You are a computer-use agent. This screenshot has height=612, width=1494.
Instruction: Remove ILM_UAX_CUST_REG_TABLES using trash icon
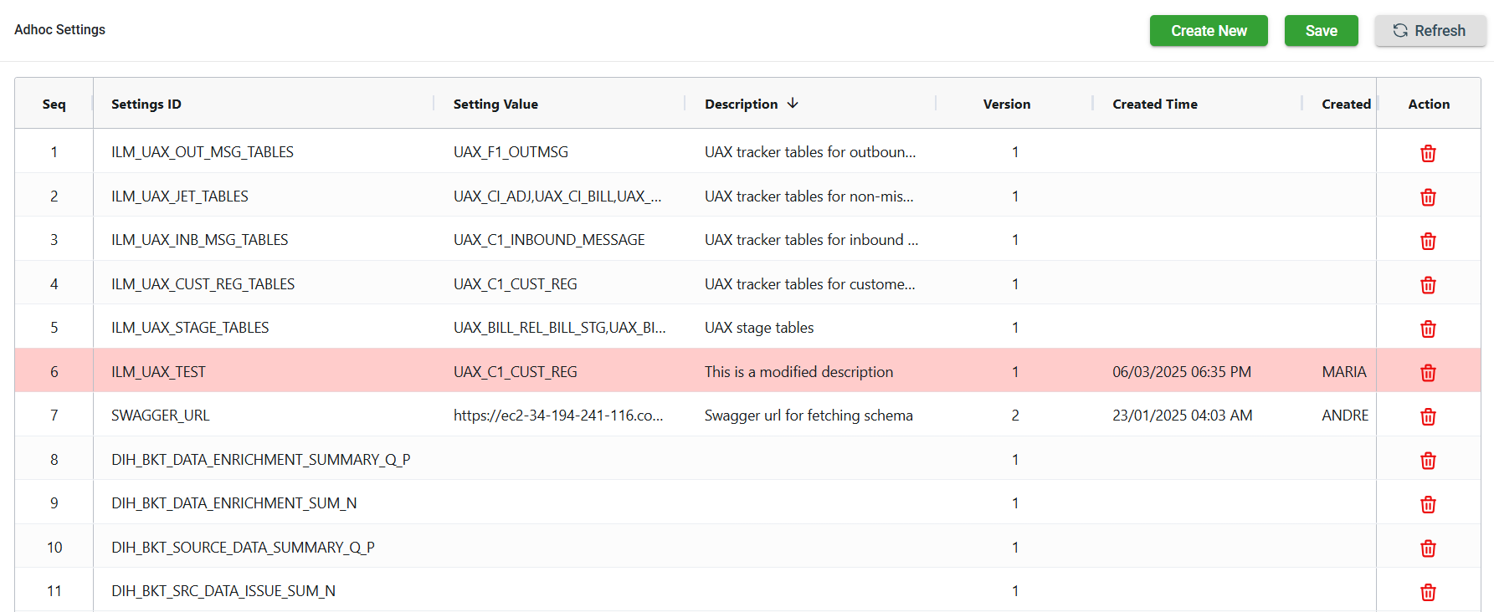coord(1428,285)
